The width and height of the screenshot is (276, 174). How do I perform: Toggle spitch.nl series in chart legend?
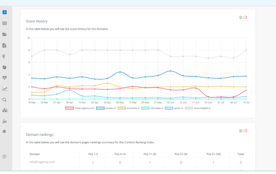174,108
